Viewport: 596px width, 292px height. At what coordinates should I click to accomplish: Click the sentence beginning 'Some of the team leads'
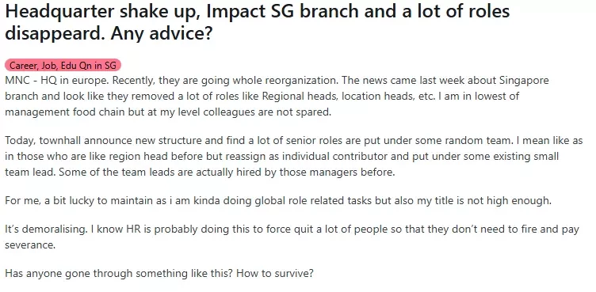click(227, 172)
